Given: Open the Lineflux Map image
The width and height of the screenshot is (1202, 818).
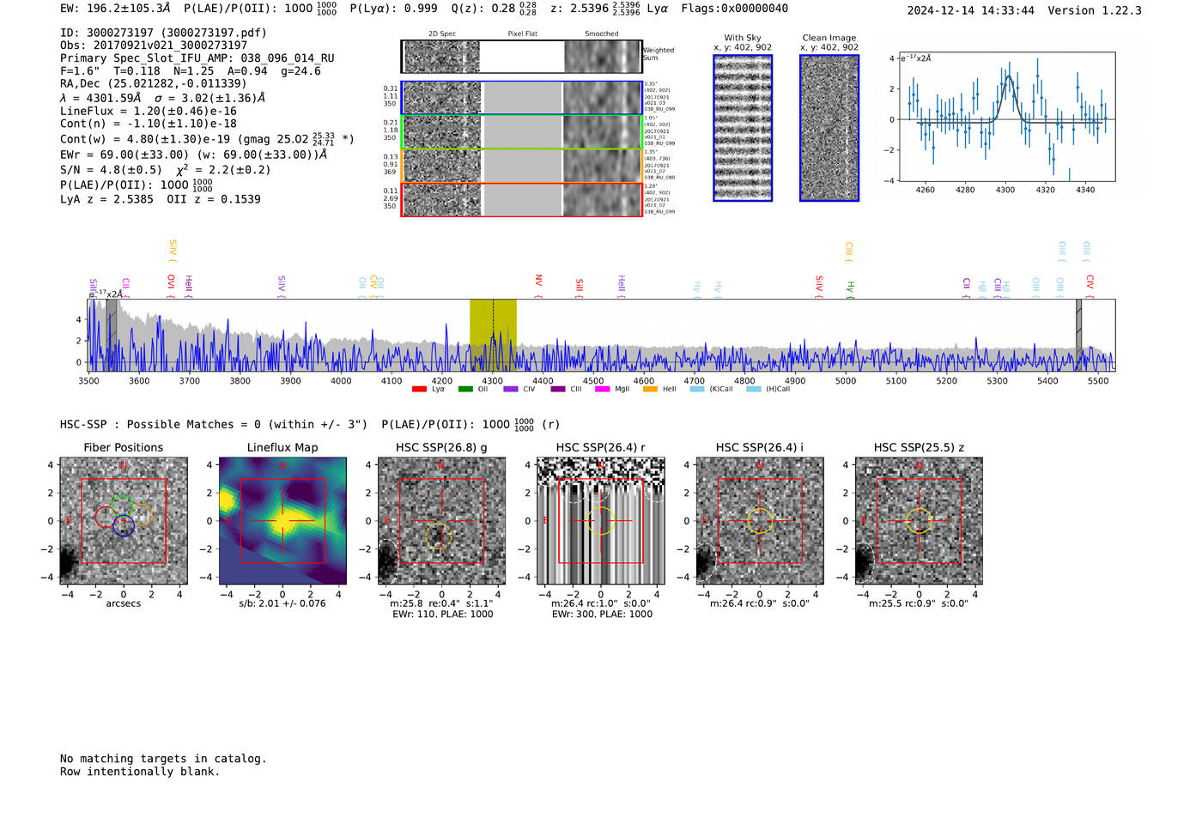Looking at the screenshot, I should (x=282, y=521).
